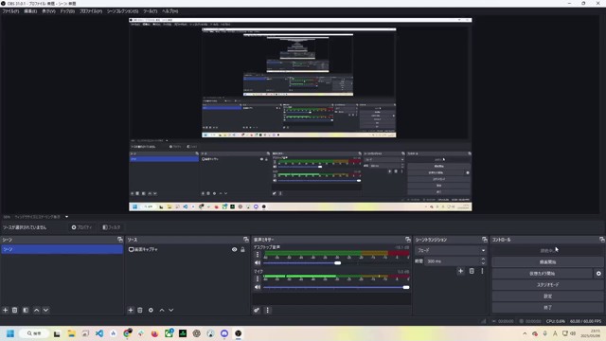
Task: Enable Studio Mode in the Controls panel
Action: point(547,284)
